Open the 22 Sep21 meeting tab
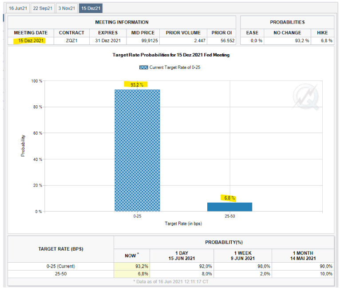This screenshot has height=288, width=340. click(x=43, y=8)
